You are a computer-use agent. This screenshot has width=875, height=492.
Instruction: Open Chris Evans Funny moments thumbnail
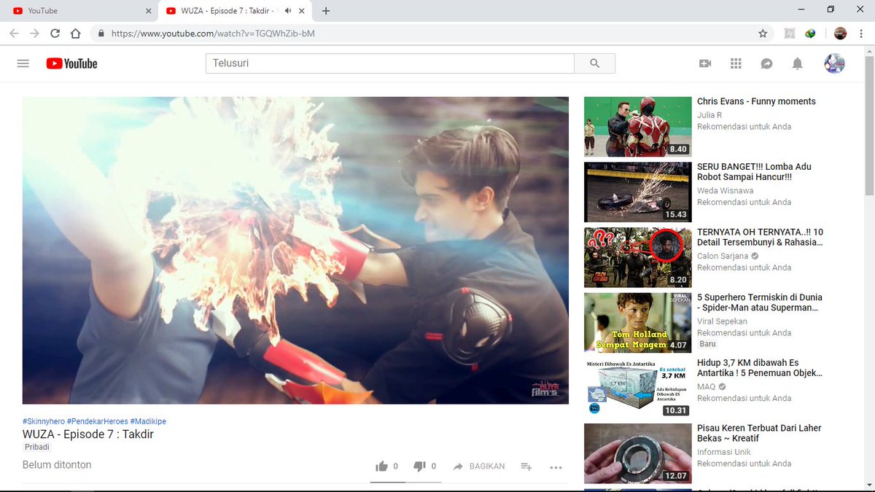[x=637, y=127]
